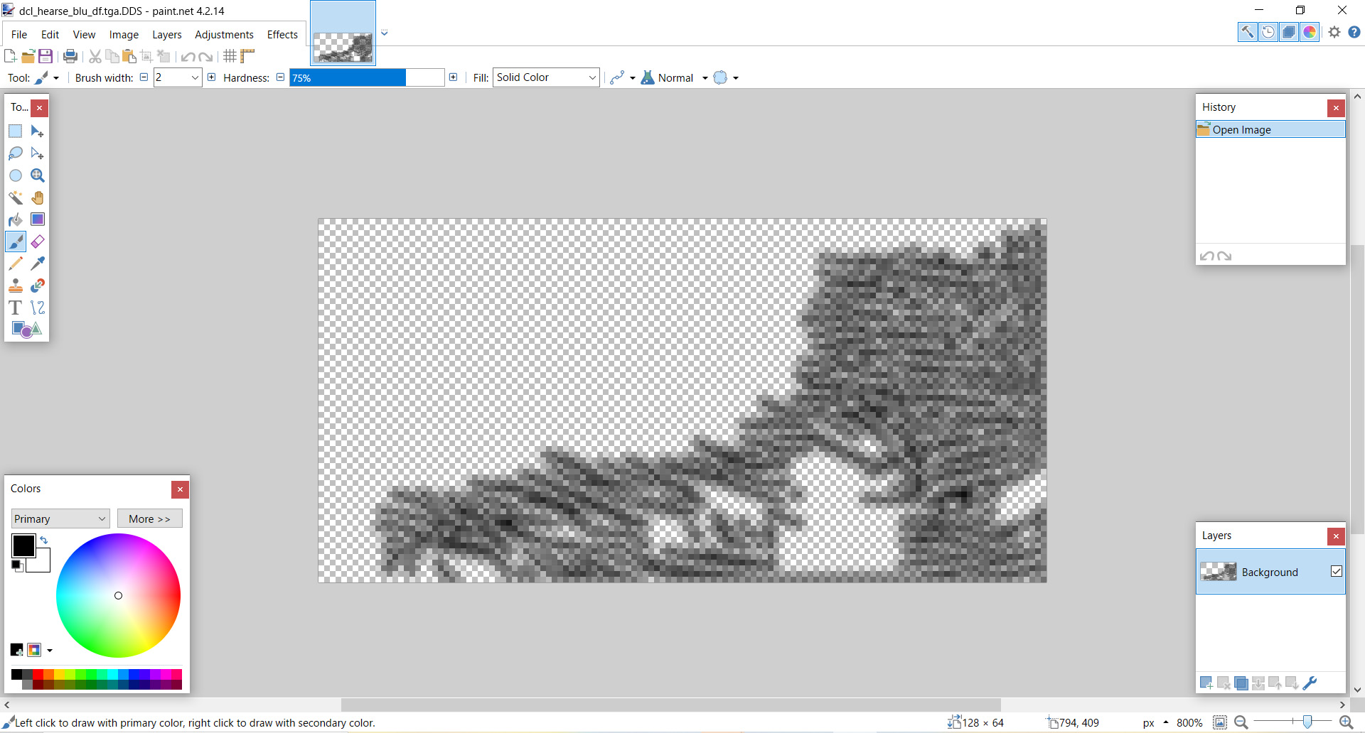Click the New image icon
This screenshot has width=1365, height=733.
pyautogui.click(x=10, y=56)
